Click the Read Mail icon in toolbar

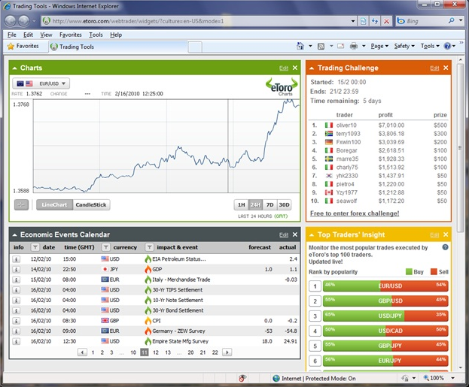340,46
